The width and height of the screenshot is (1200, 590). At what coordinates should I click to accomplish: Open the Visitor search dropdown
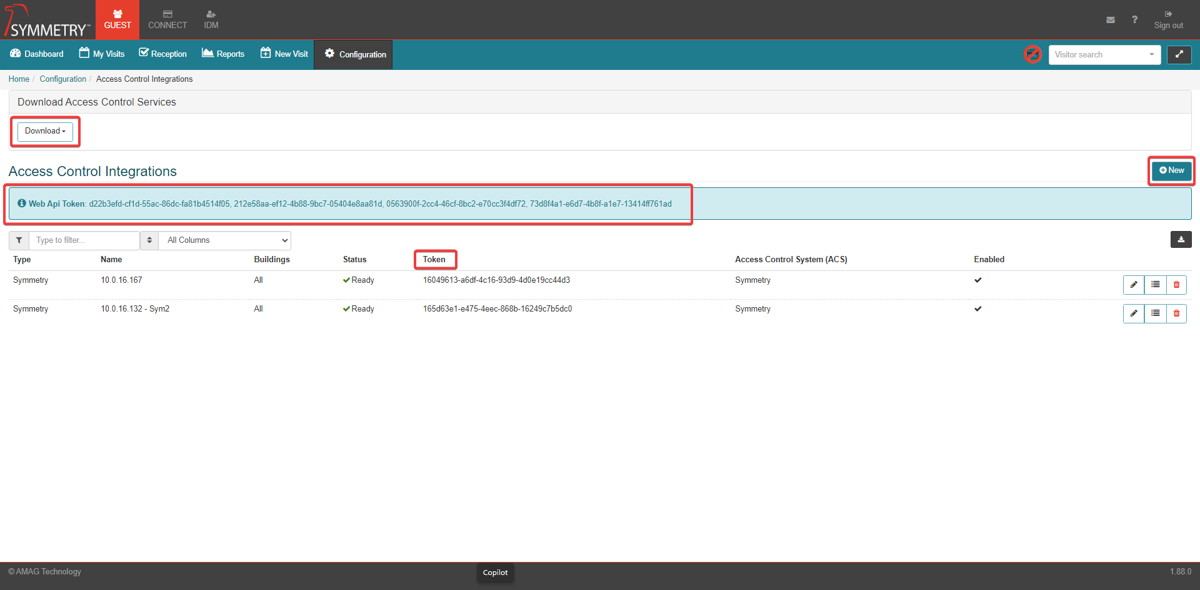(1104, 54)
